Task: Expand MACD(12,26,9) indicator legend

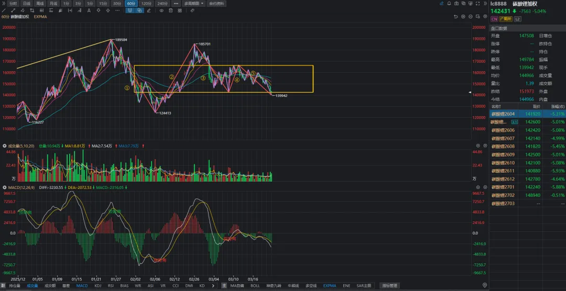Action: click(x=5, y=187)
